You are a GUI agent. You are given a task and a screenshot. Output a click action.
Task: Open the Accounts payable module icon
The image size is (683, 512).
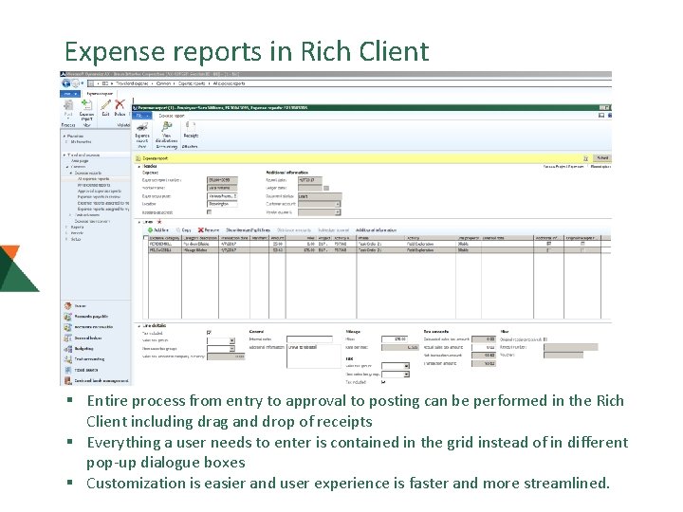coord(67,317)
